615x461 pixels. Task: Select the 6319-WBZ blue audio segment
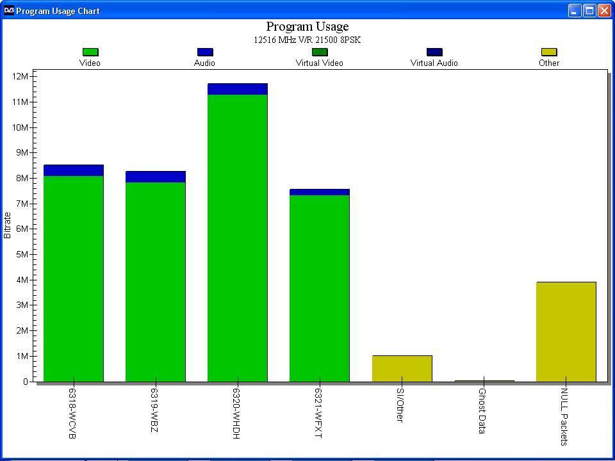pyautogui.click(x=155, y=177)
